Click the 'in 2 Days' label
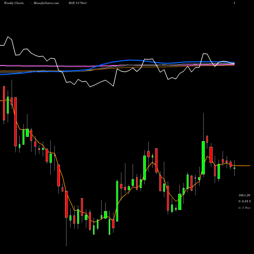This screenshot has height=254, width=254. 244,208
